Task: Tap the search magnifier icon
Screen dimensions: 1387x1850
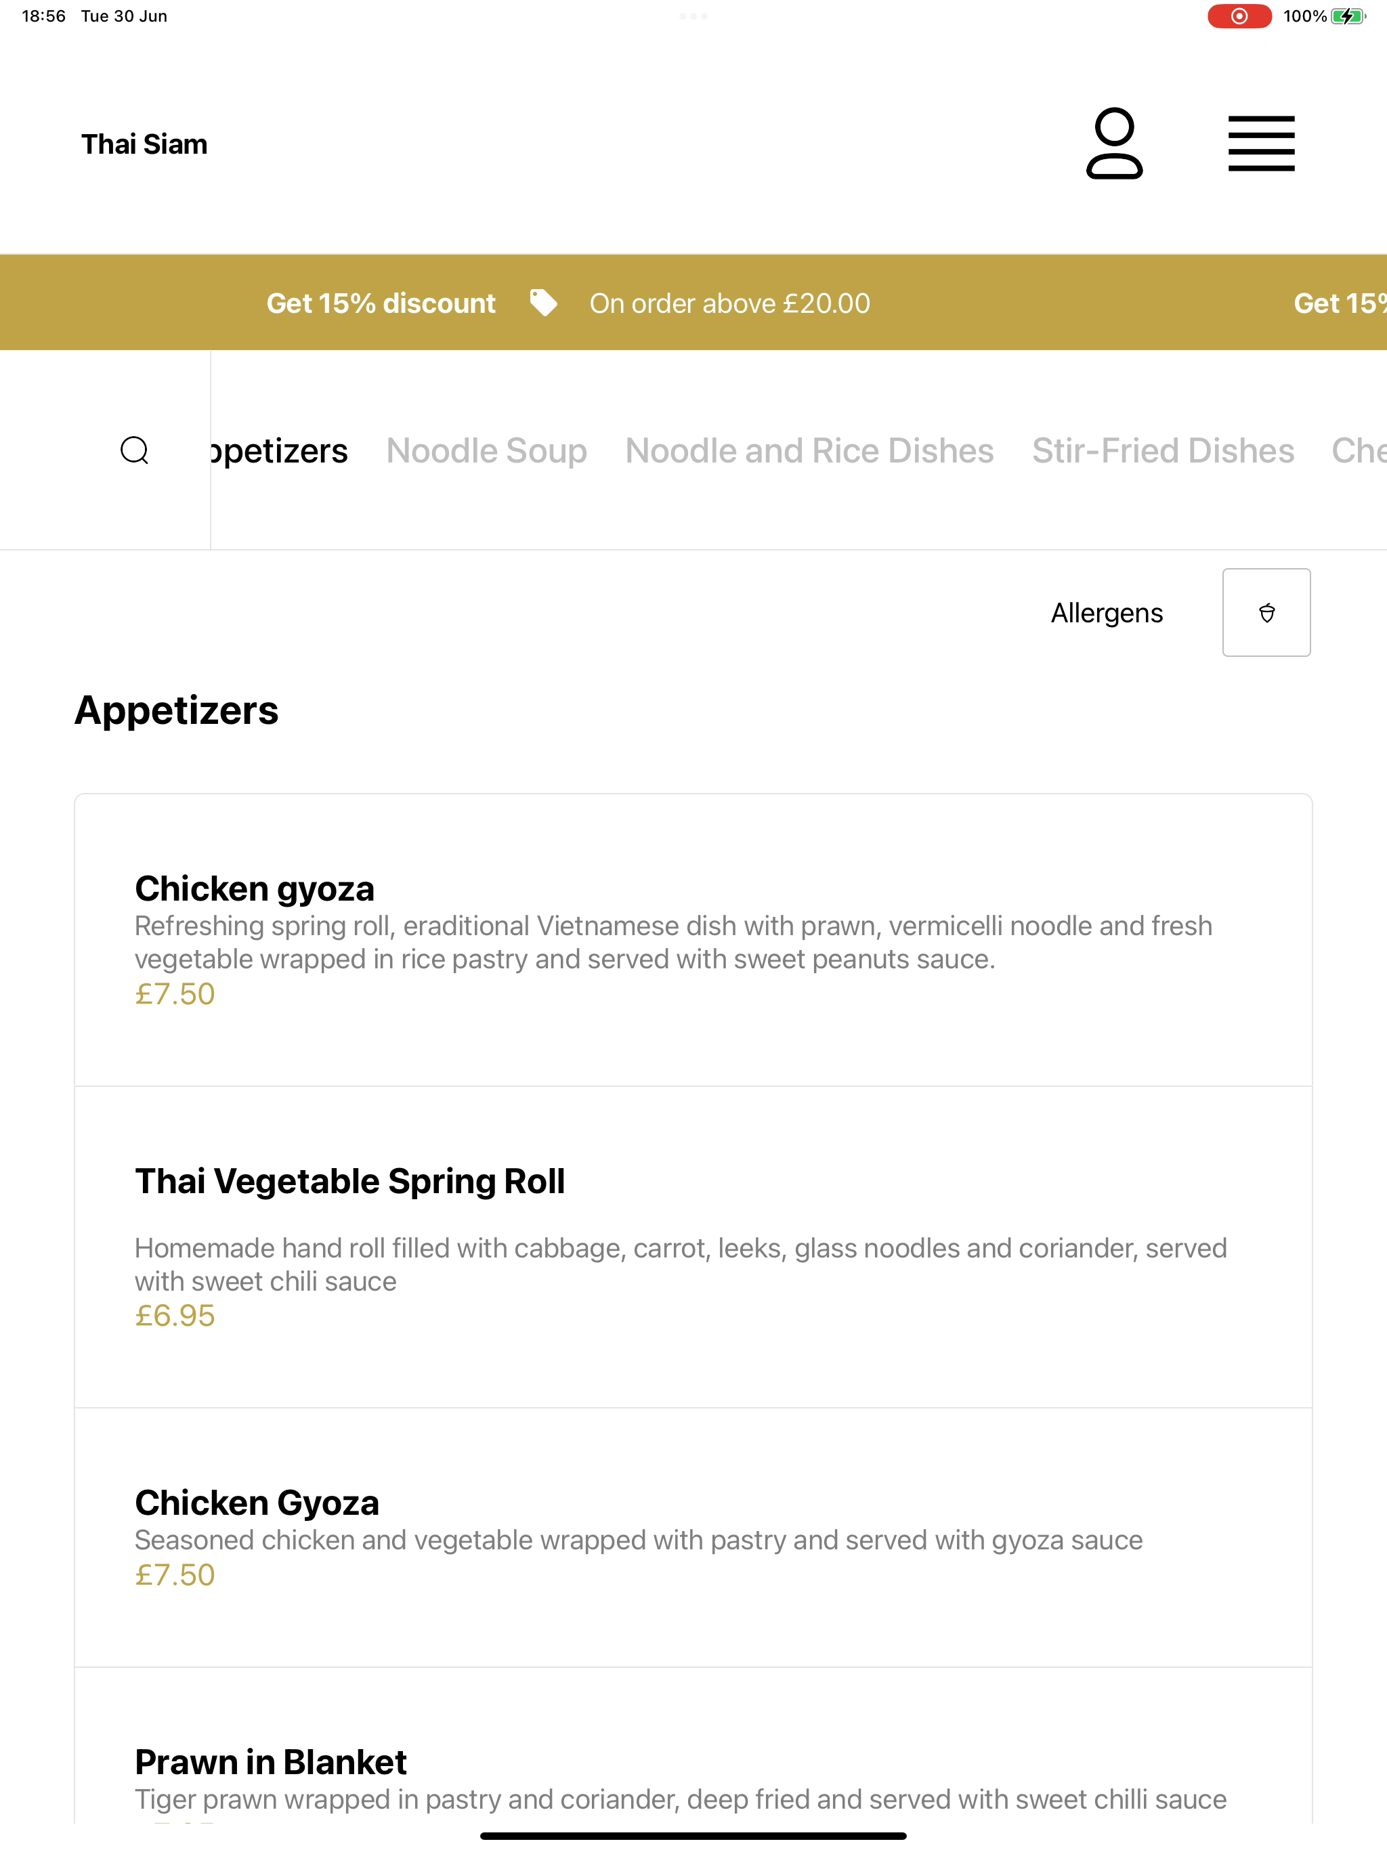Action: point(135,450)
